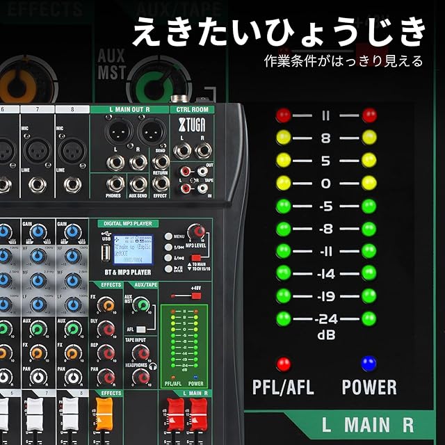The height and width of the screenshot is (445, 445).
Task: Push the MENU button
Action: coord(168,236)
